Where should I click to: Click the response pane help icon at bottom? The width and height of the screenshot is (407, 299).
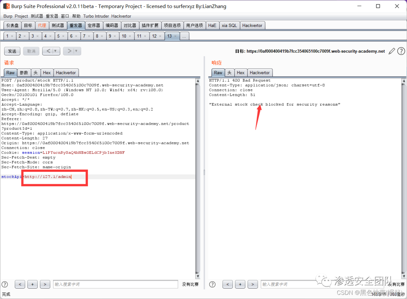[212, 284]
